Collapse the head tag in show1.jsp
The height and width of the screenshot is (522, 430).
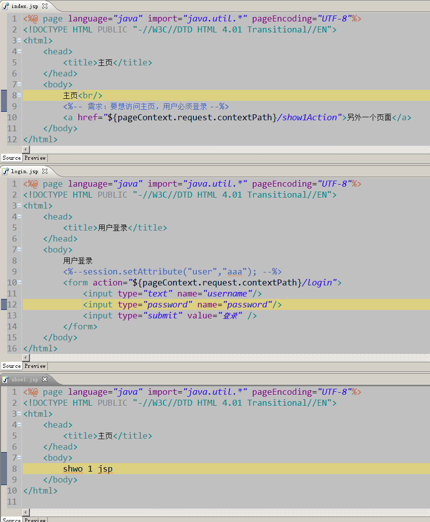pyautogui.click(x=19, y=425)
